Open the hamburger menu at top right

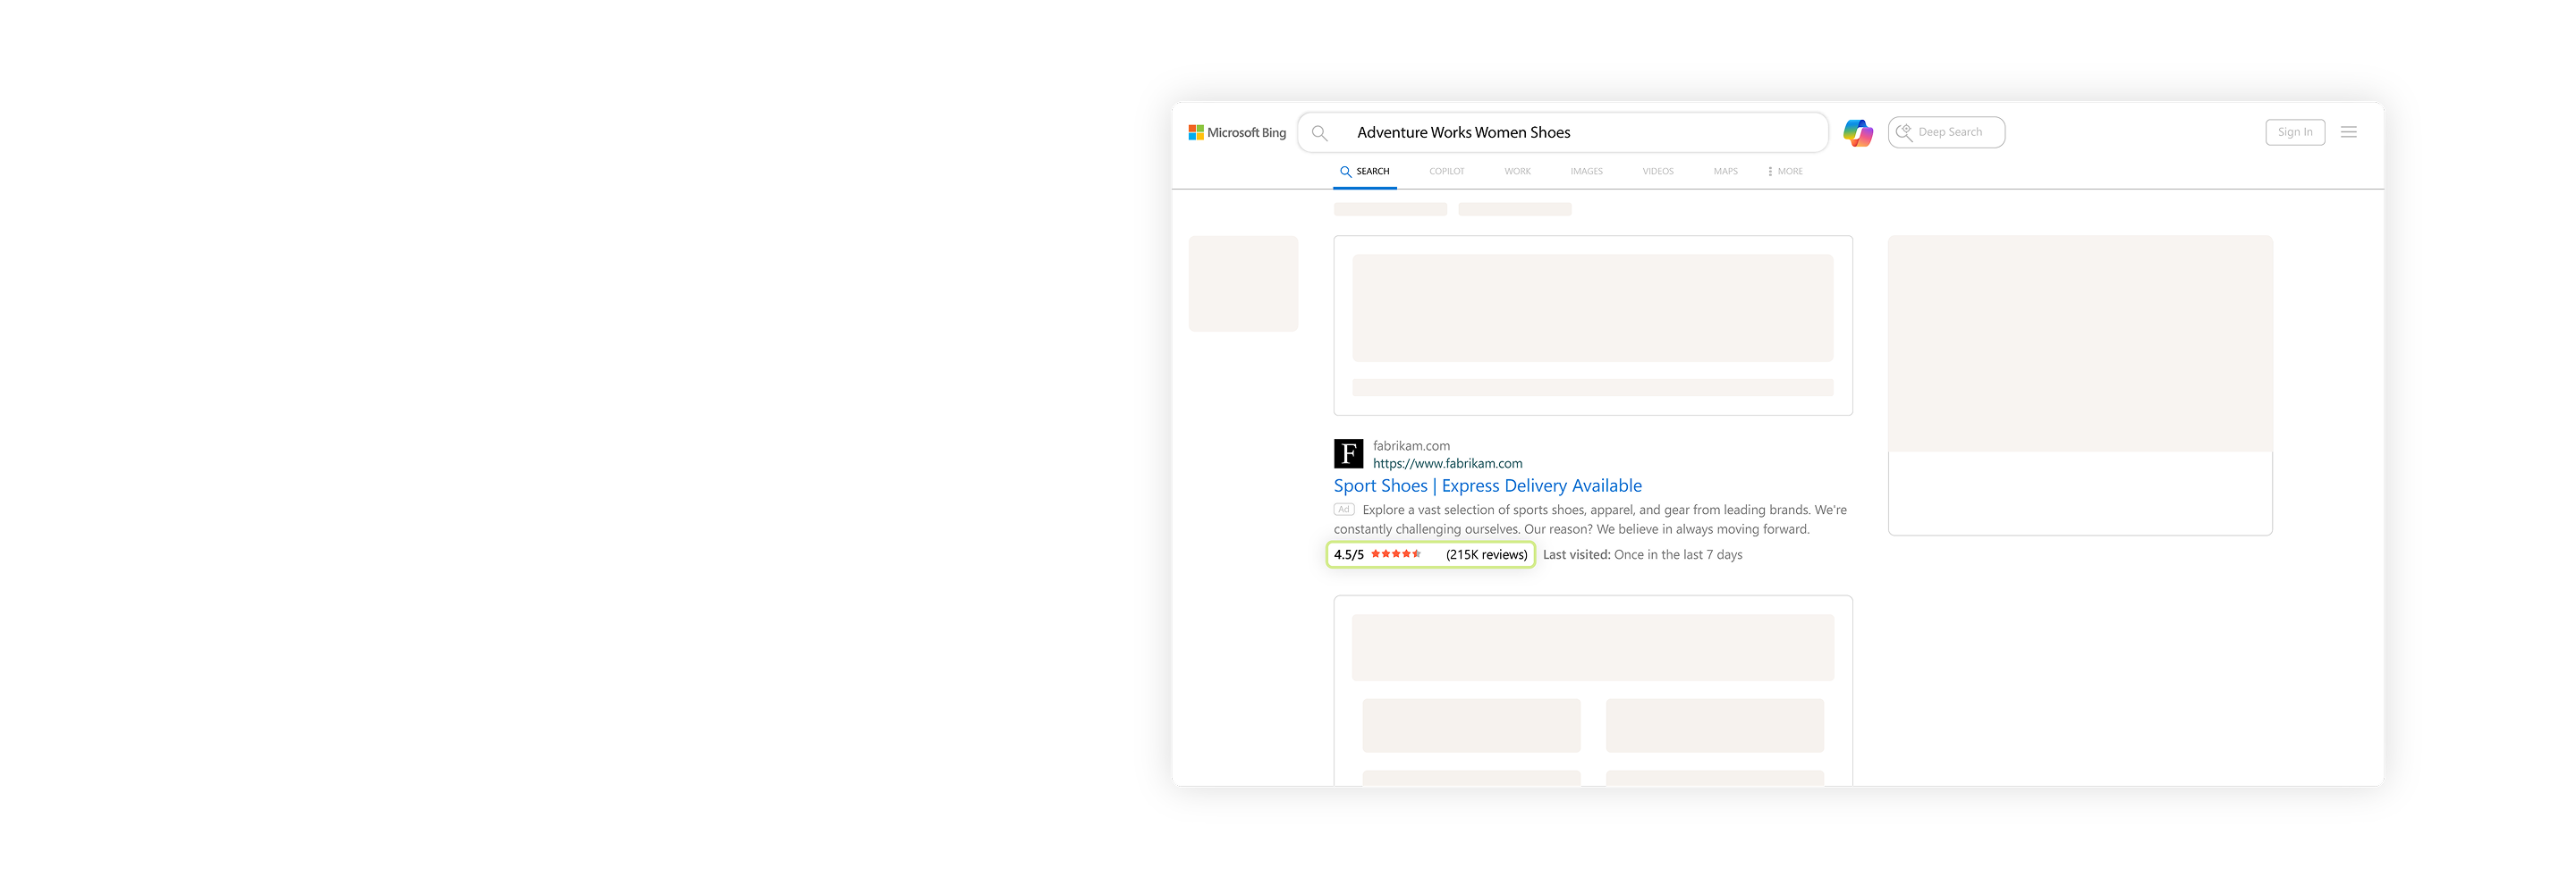(2348, 132)
